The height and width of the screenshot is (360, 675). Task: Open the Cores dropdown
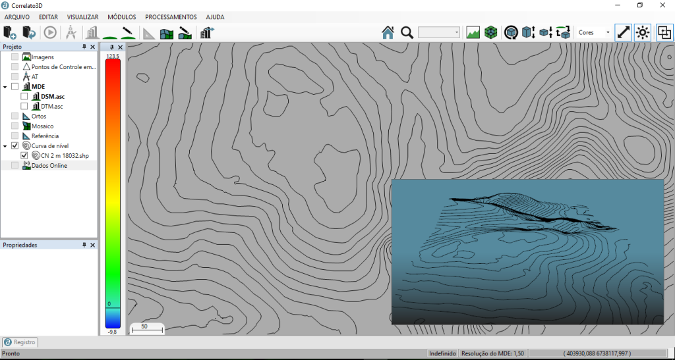[593, 32]
